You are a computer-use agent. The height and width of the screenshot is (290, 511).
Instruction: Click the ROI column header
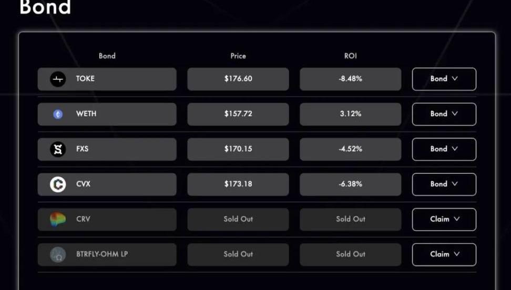pos(350,56)
